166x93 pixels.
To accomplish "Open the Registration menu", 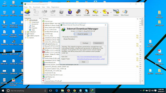I will (55, 7).
